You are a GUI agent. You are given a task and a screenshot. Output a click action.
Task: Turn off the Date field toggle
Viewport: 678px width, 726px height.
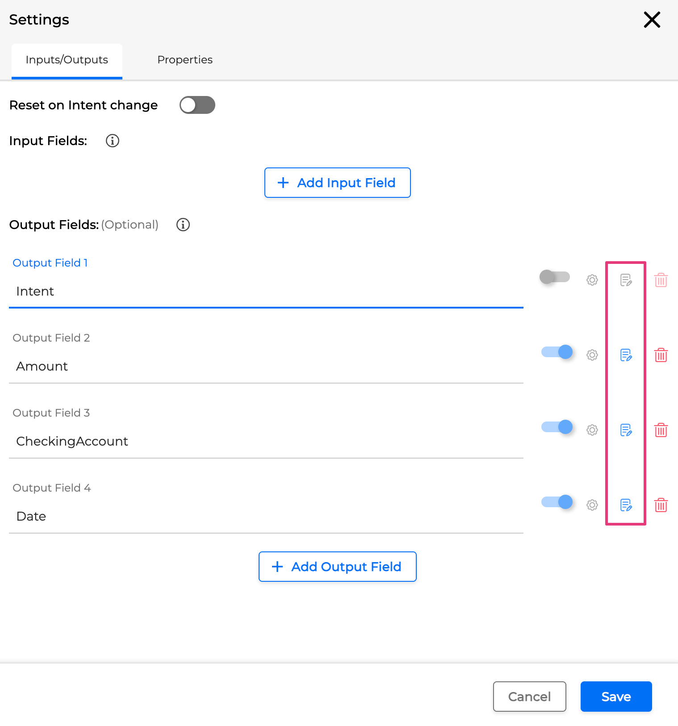point(557,502)
